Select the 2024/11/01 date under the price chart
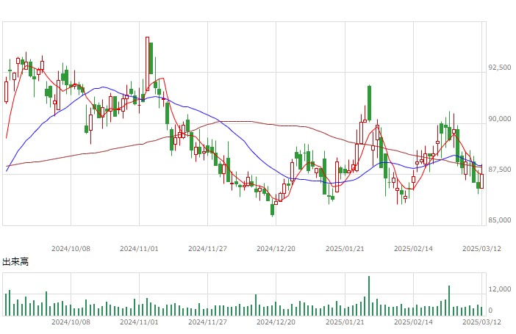 point(139,249)
